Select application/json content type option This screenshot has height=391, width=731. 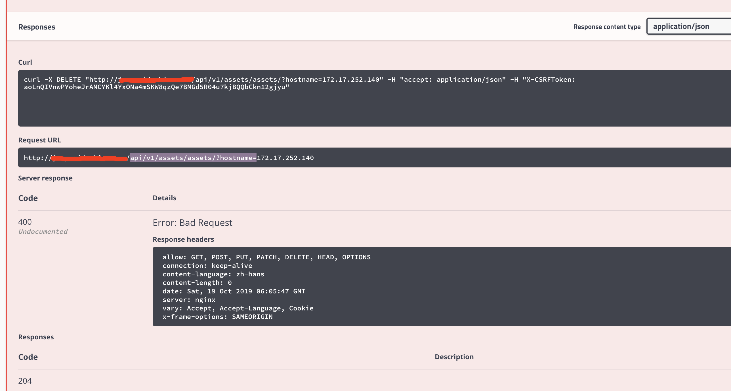point(681,26)
